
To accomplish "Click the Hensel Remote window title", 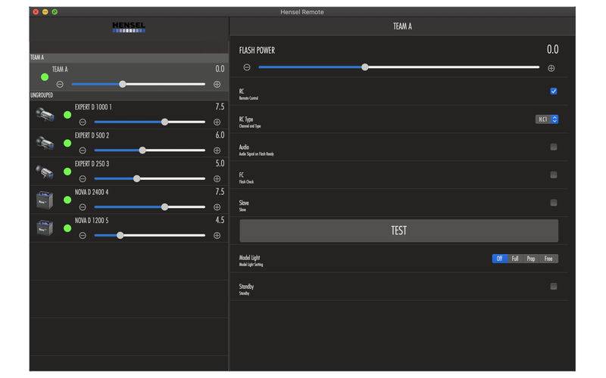I will tap(302, 12).
